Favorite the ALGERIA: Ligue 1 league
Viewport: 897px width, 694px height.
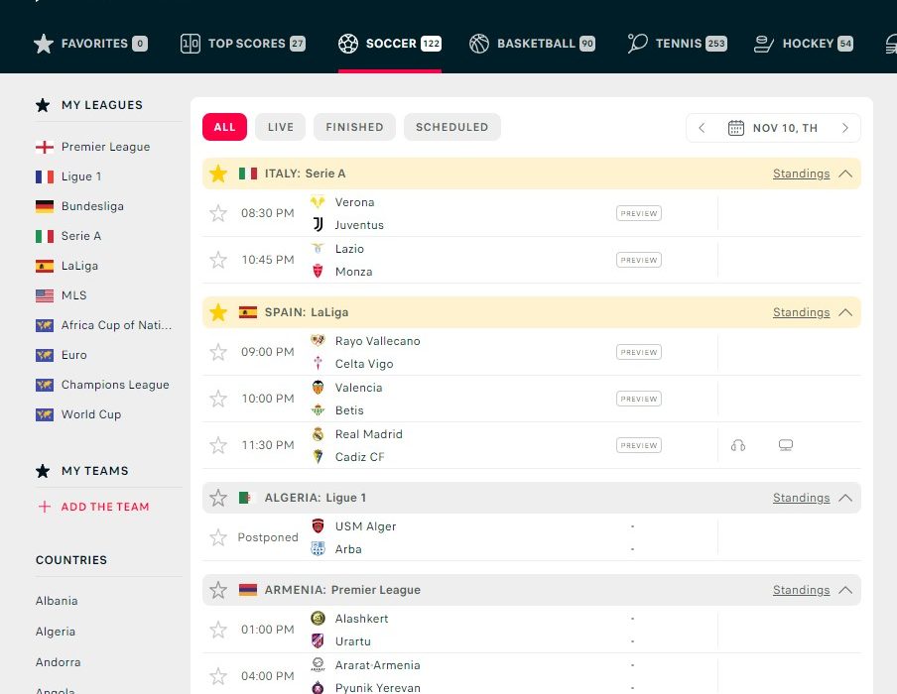[x=218, y=498]
